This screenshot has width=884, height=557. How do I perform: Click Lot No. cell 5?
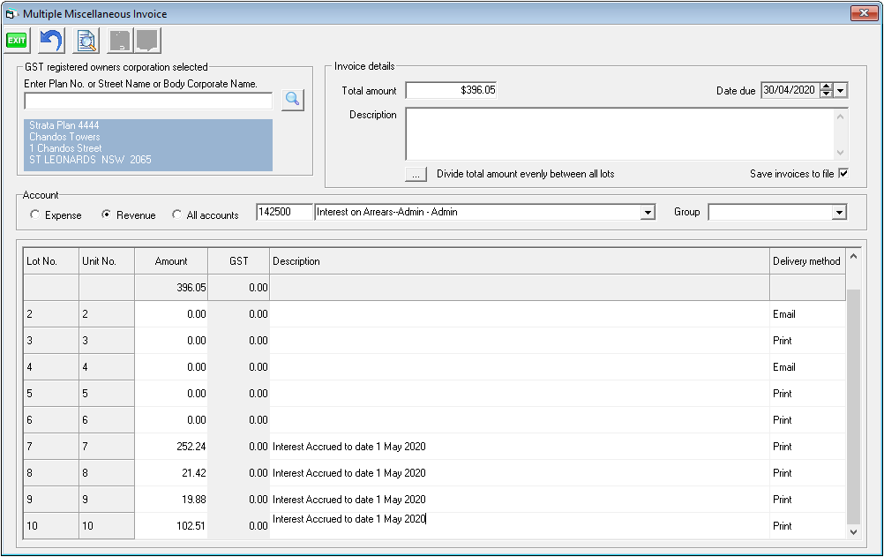(x=51, y=394)
